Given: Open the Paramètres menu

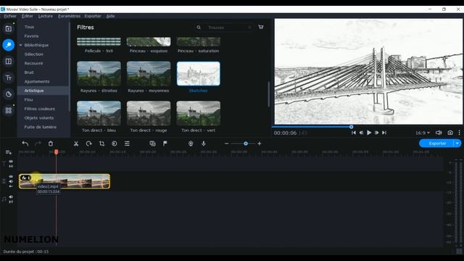Looking at the screenshot, I should tap(69, 16).
